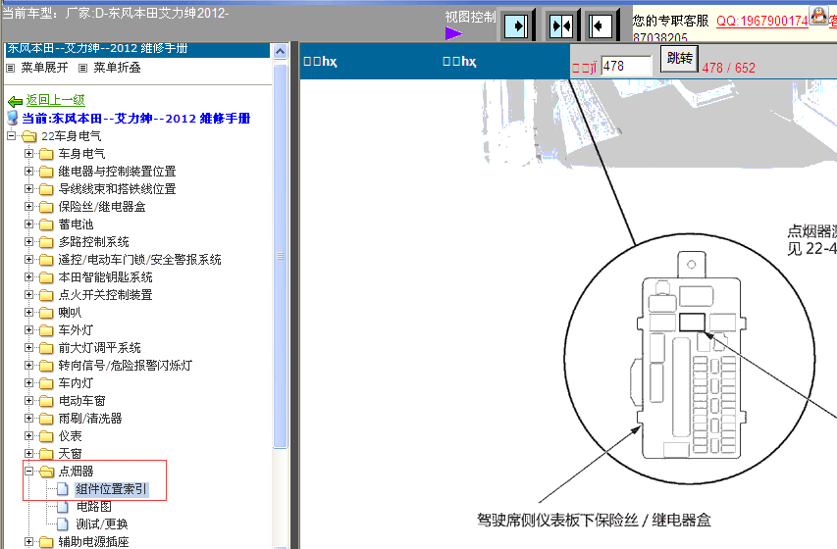The image size is (837, 549).
Task: Open the QQ penguin customer service icon
Action: (x=818, y=16)
